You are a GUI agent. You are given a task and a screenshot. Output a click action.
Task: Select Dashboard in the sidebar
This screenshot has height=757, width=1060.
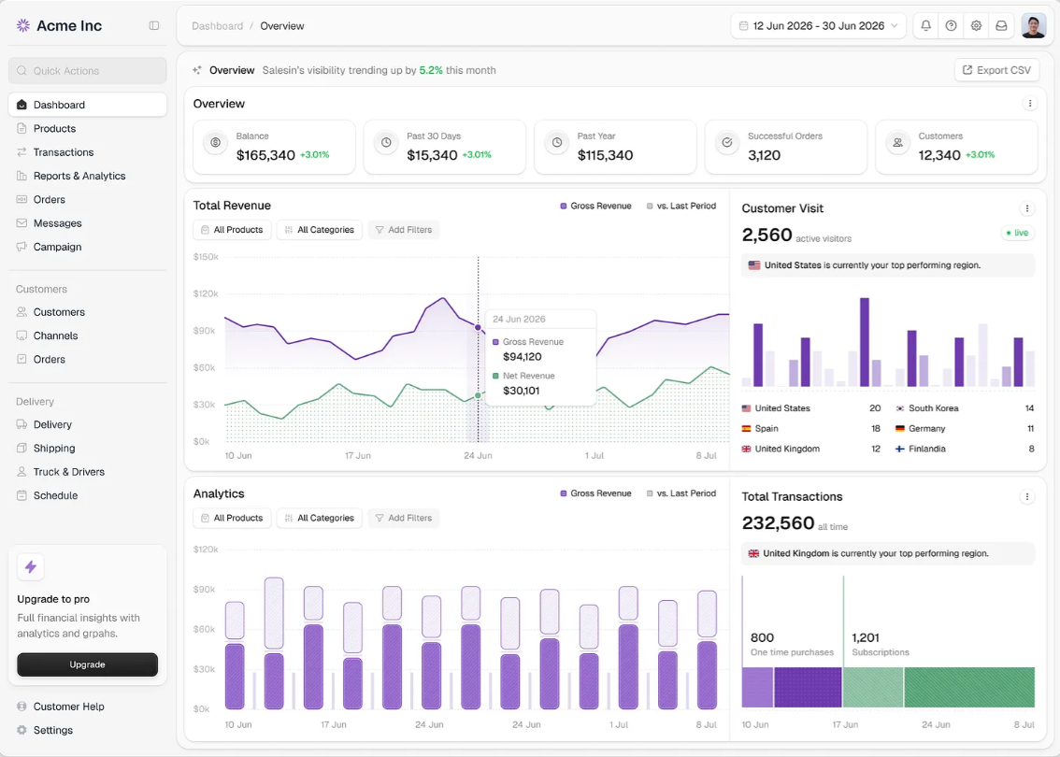point(87,105)
